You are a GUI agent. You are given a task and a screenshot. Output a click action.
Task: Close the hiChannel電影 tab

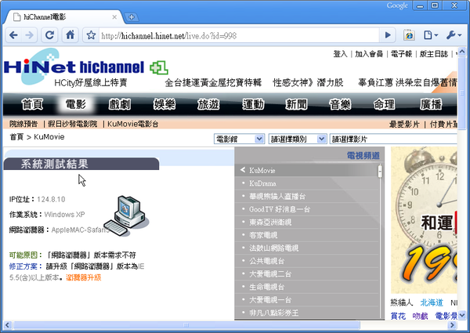114,17
